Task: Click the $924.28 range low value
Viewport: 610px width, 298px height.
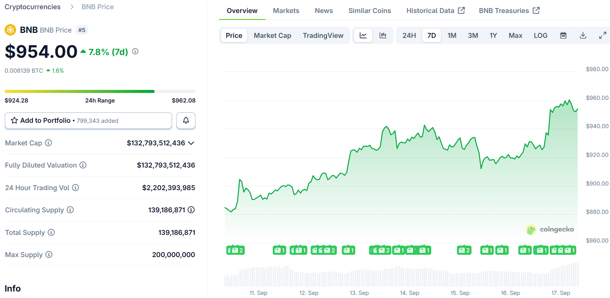Action: (x=16, y=101)
